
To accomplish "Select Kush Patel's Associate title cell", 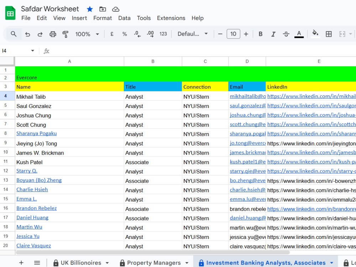I will click(153, 162).
